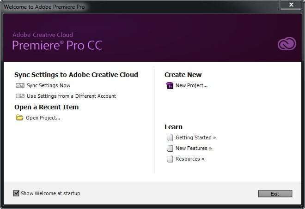This screenshot has height=209, width=305.
Task: Click the Exit button
Action: tap(275, 194)
